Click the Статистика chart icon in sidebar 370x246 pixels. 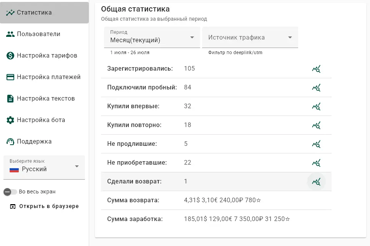click(10, 13)
